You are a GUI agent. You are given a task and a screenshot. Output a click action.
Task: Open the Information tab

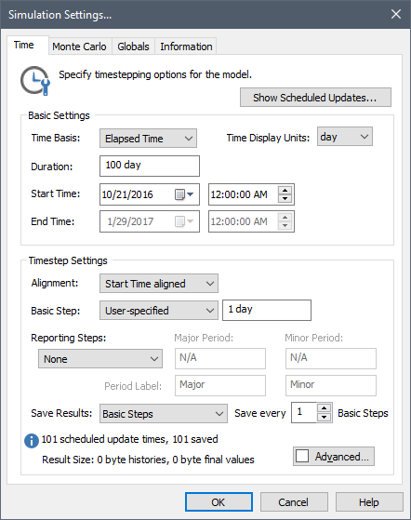186,47
